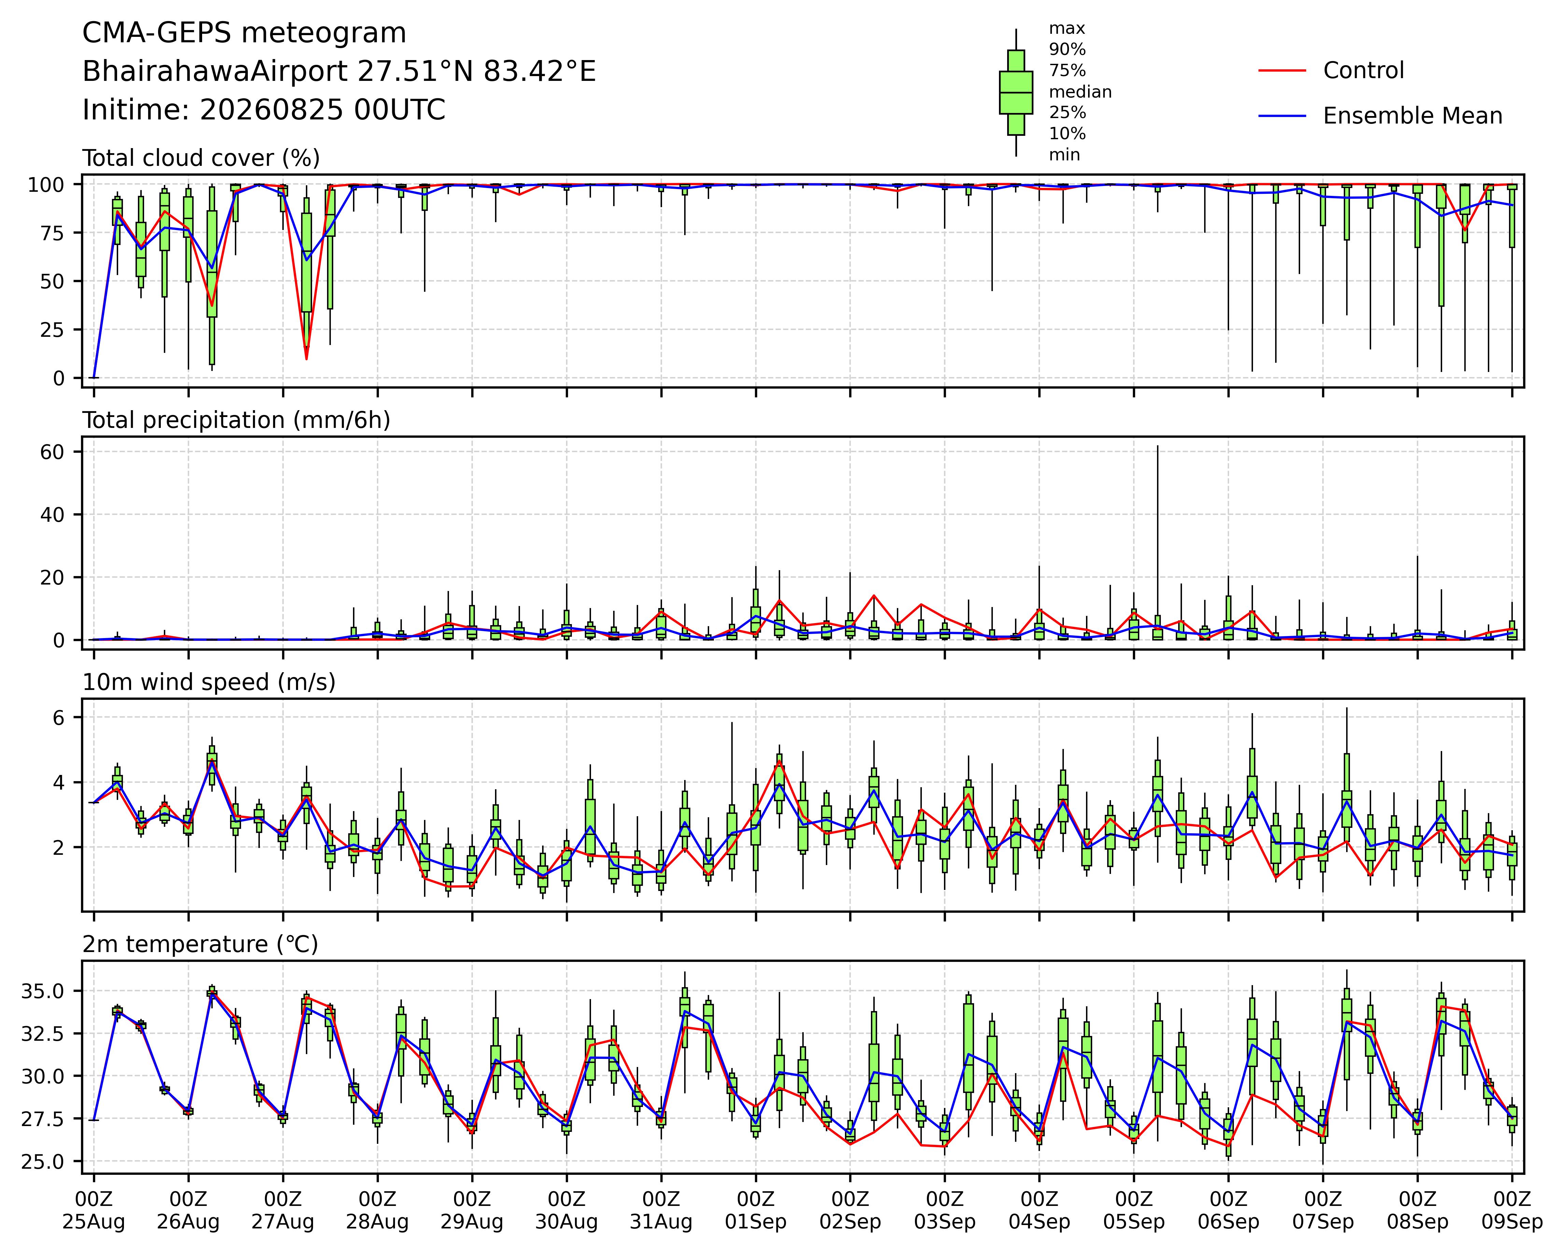Click the '00Z 07Sep' time axis label
Screen dimensions: 1564x1253
[1323, 1210]
